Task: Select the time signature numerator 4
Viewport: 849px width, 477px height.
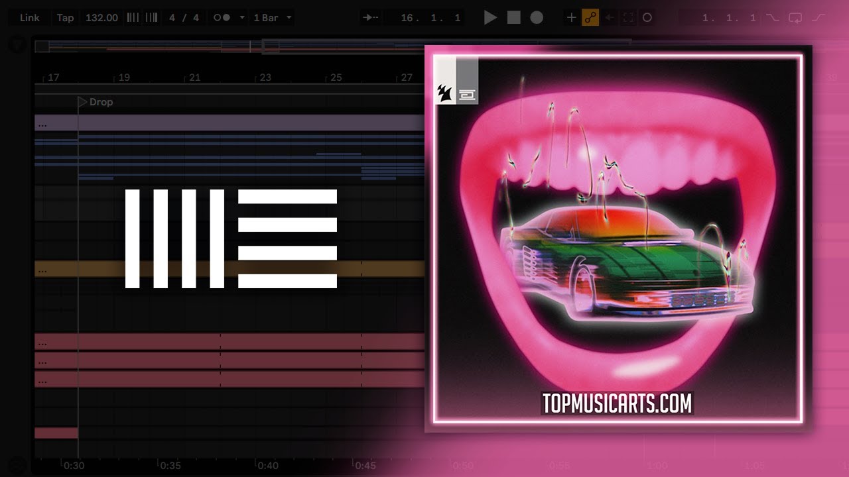Action: (x=172, y=18)
